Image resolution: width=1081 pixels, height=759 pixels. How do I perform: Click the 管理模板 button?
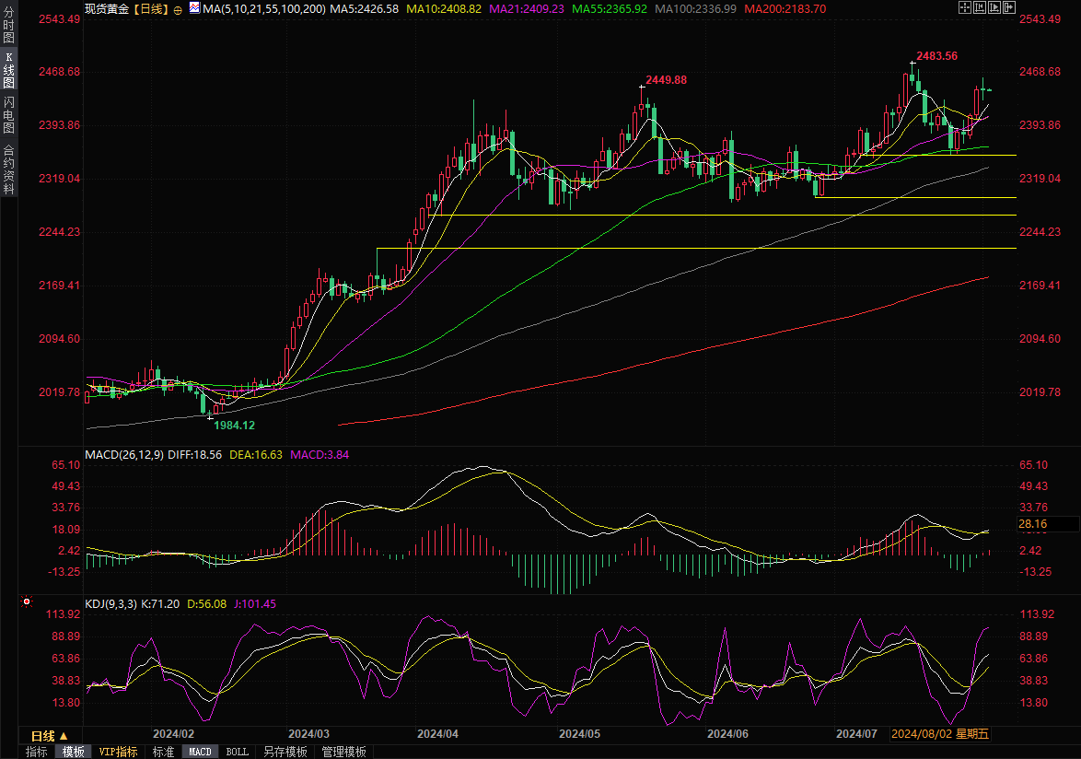click(x=343, y=752)
